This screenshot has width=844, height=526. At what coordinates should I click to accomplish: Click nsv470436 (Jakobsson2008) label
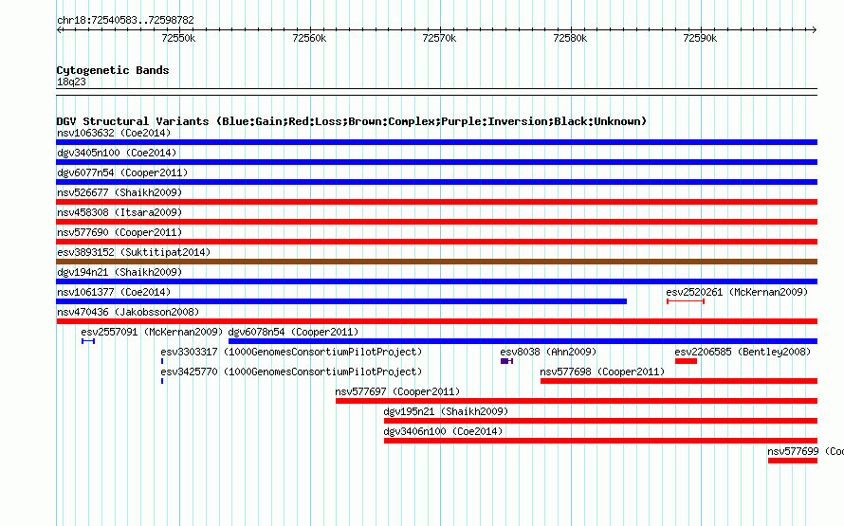128,312
